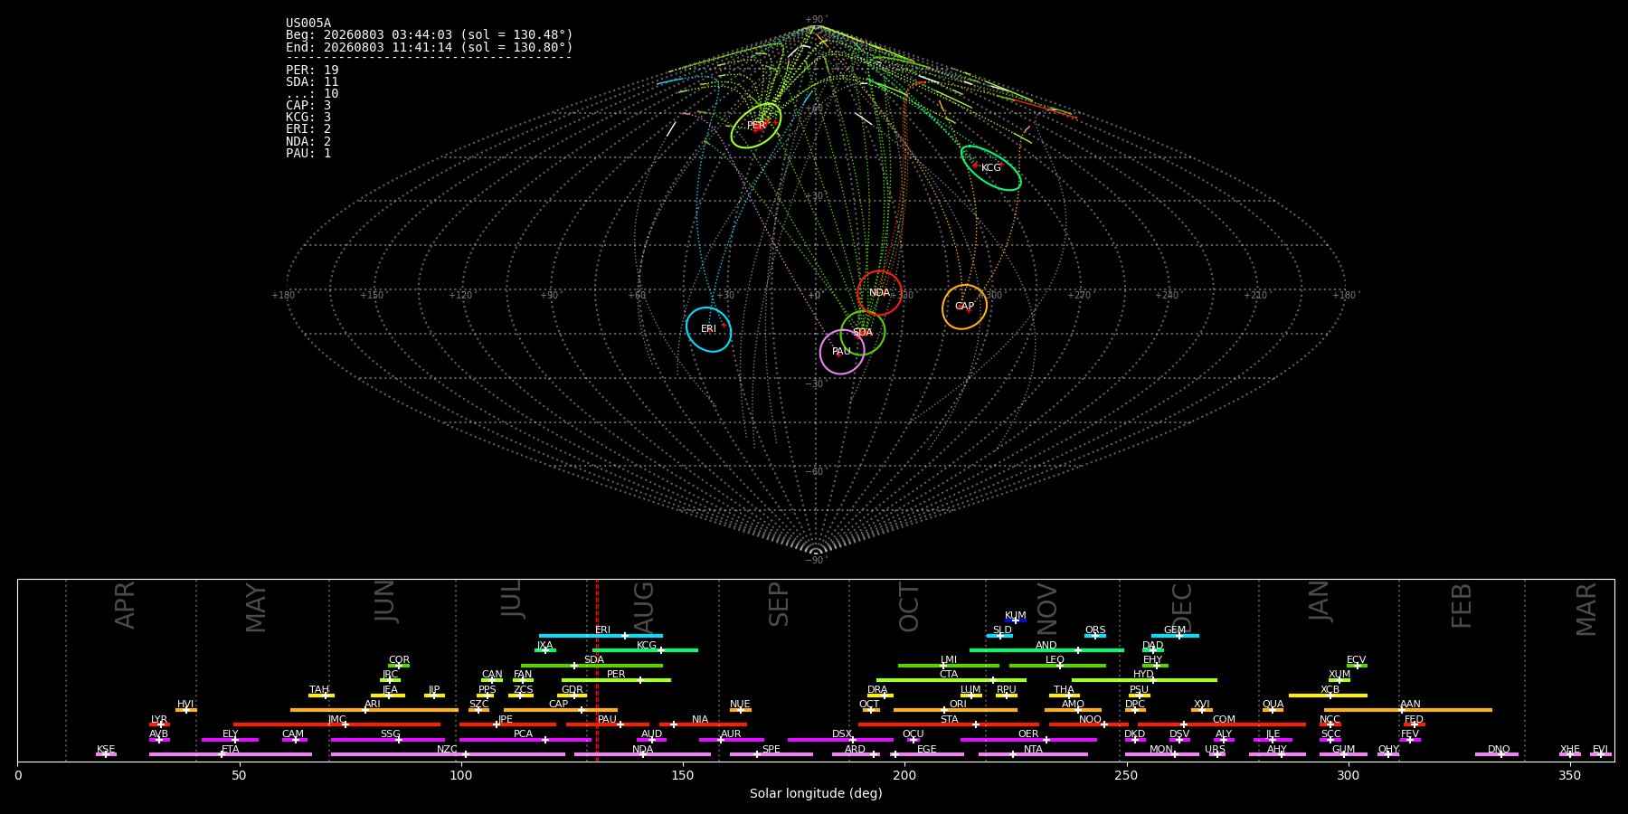The height and width of the screenshot is (814, 1628).
Task: Click the QUA shower bar in January
Action: click(x=1273, y=710)
